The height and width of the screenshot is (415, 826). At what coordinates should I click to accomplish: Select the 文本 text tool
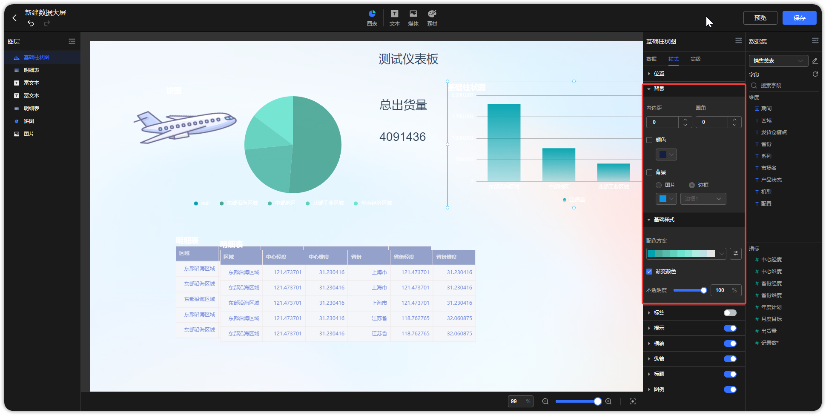[x=394, y=18]
